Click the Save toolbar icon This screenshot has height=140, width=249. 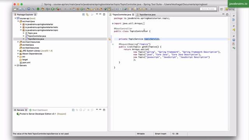(20, 9)
